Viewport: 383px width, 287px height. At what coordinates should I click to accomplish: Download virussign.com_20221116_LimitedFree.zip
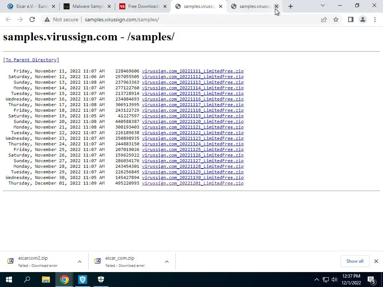click(x=193, y=99)
